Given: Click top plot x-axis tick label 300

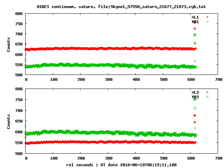Looking at the screenshot, I should point(109,79).
